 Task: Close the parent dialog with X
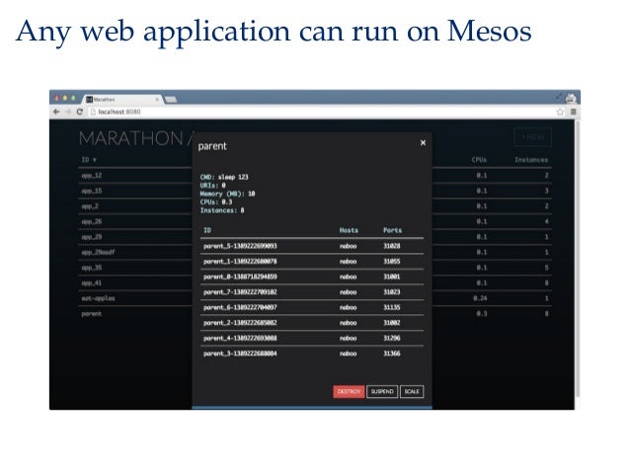(423, 142)
